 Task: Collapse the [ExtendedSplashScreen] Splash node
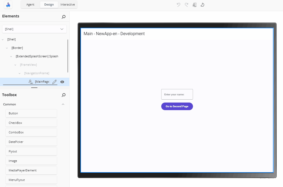pyautogui.click(x=11, y=56)
